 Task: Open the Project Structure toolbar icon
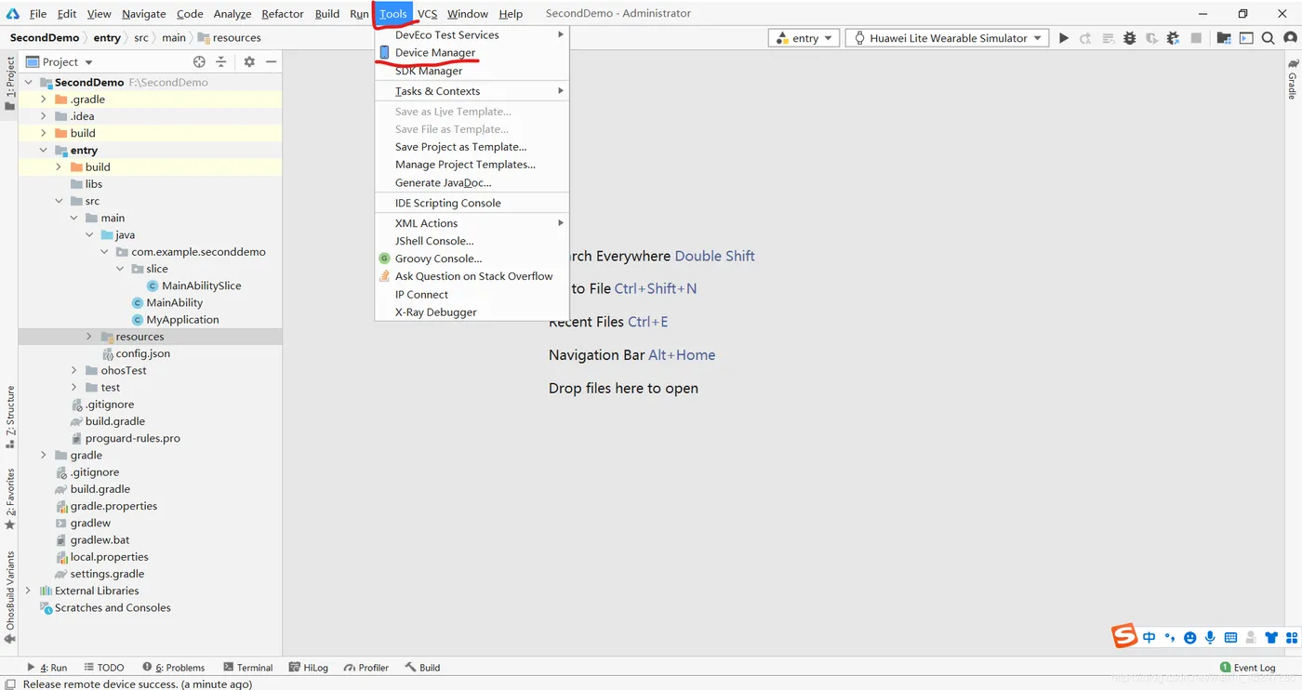[x=1224, y=38]
